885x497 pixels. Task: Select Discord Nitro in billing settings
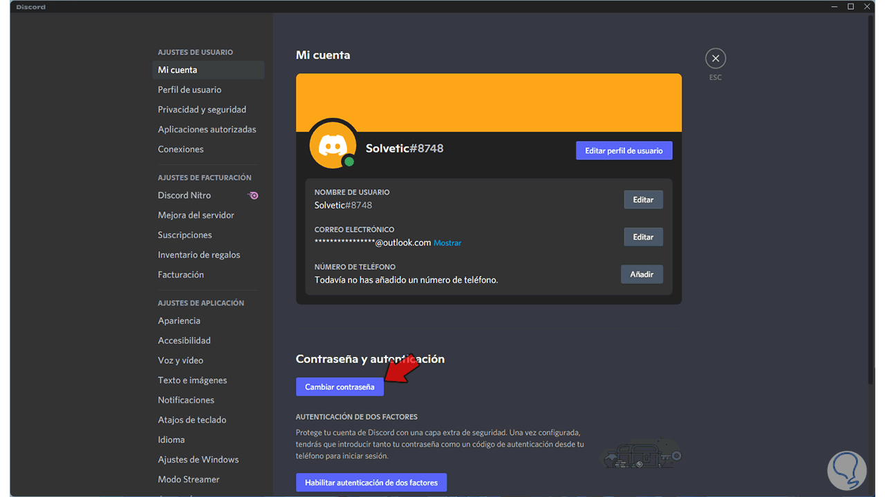click(208, 195)
